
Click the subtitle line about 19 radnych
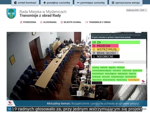click(77, 109)
